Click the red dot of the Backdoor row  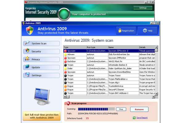point(65,61)
